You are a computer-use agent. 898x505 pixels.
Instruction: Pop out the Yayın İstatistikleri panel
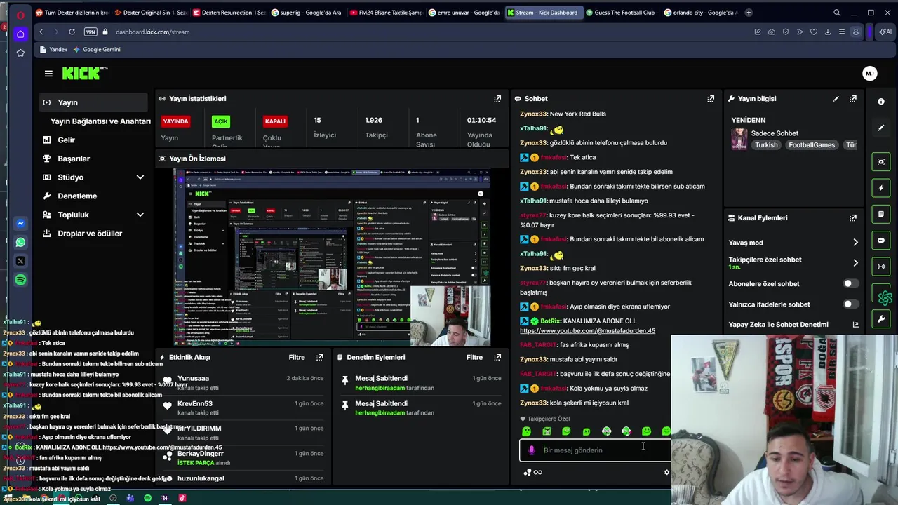click(497, 99)
